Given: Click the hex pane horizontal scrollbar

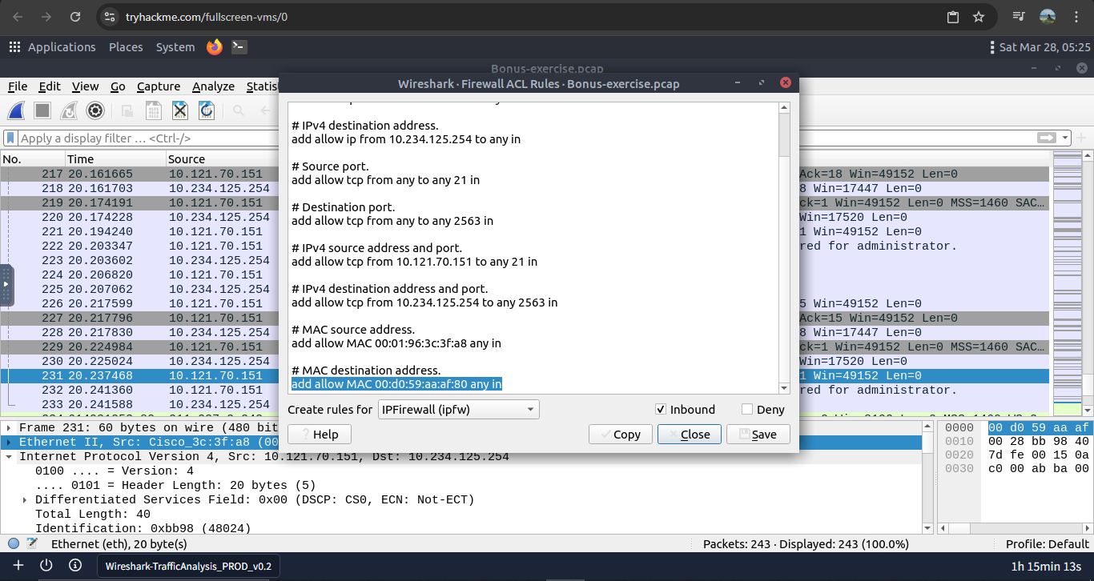Looking at the screenshot, I should click(1014, 528).
